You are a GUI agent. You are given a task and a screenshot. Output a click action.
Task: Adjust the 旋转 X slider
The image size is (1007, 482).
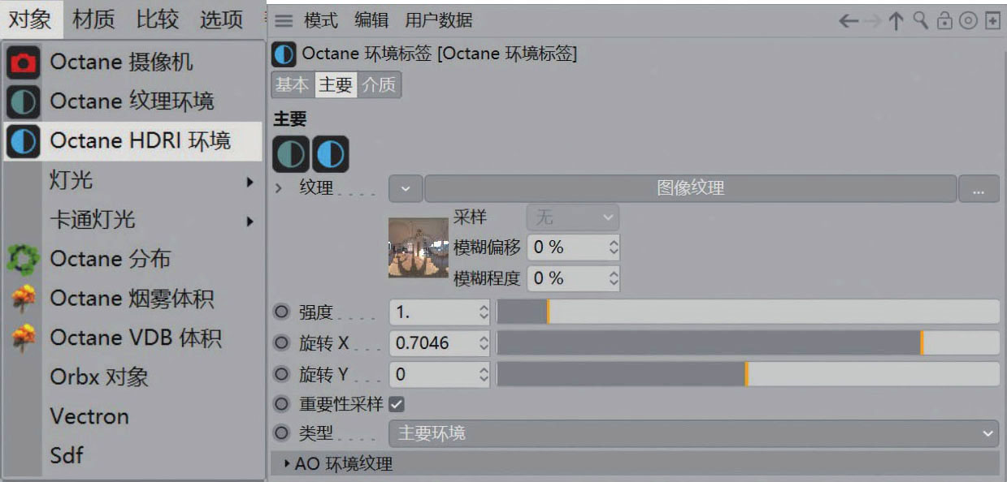(x=748, y=343)
